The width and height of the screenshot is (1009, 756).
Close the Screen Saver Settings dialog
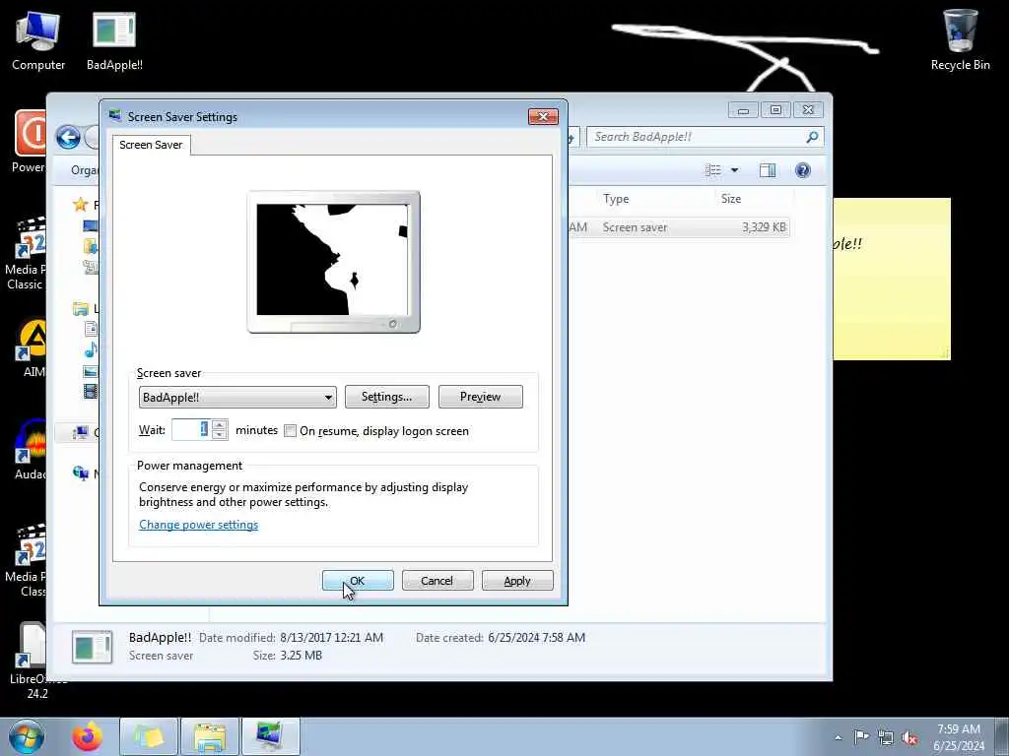point(543,116)
